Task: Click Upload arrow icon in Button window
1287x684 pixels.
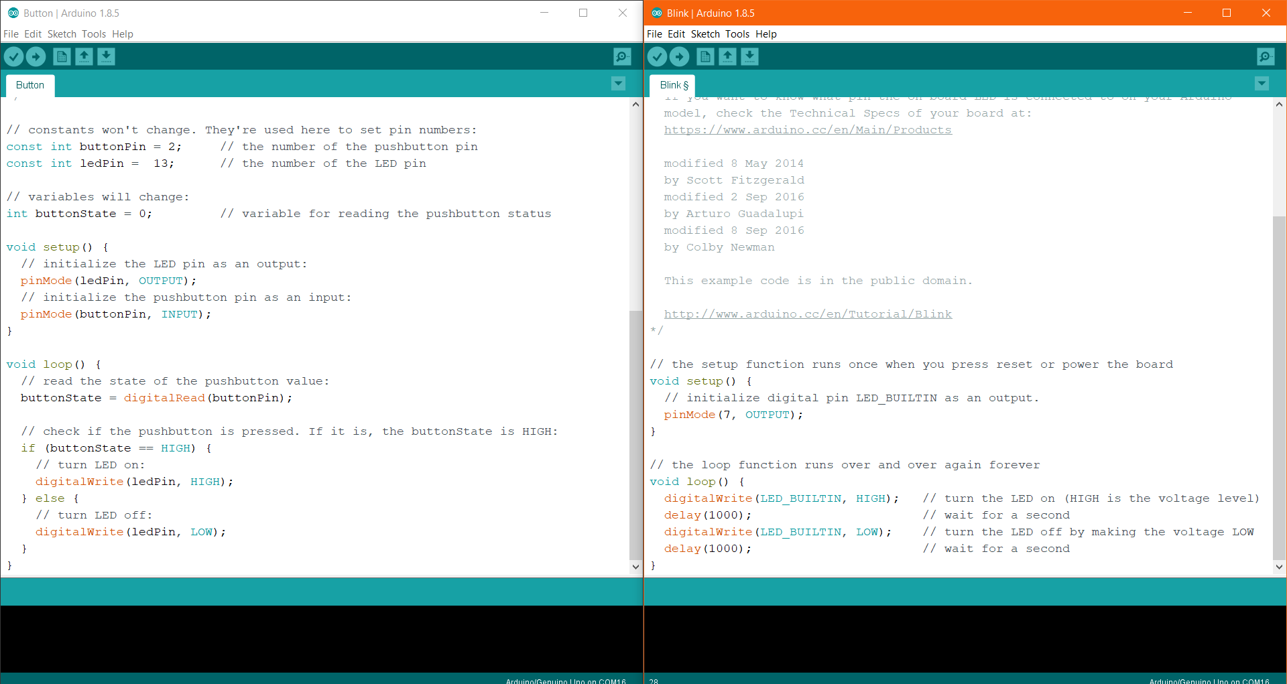Action: (36, 57)
